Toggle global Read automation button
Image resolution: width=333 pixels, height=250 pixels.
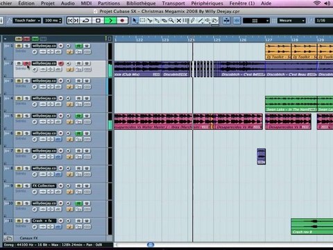35,39
